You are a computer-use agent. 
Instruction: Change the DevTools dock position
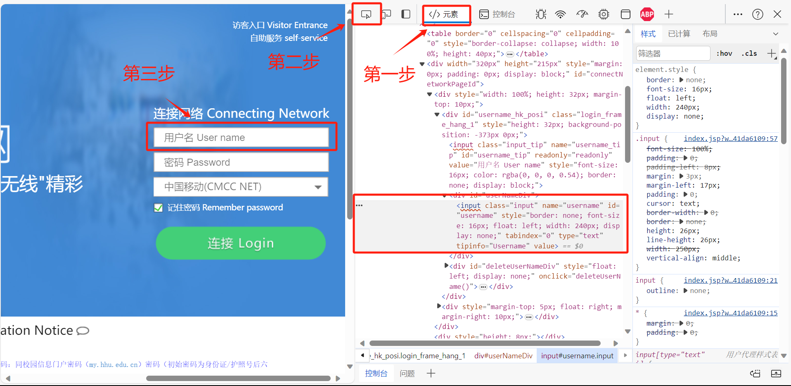(x=406, y=14)
